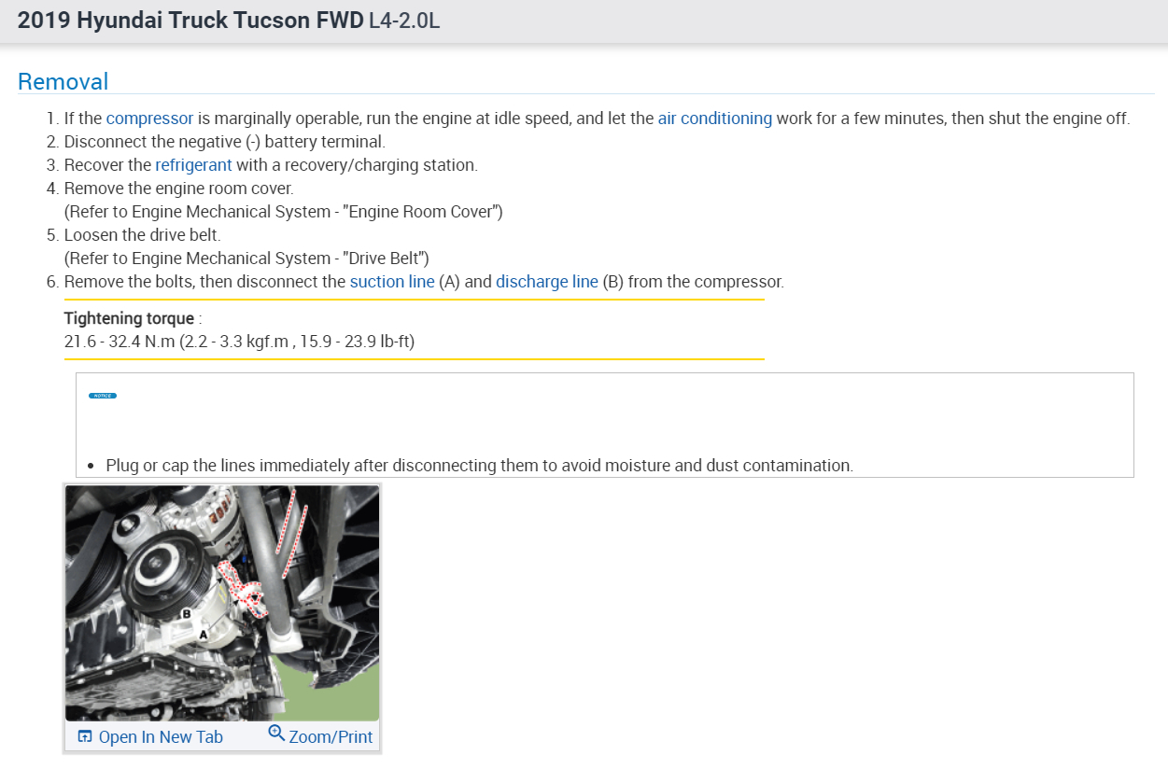Click the 2019 Hyundai Truck Tucson FWD title

tap(190, 21)
